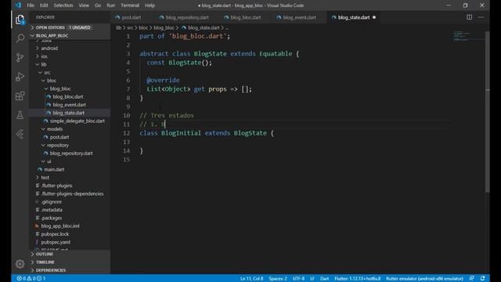
Task: Open the Edit menu
Action: click(x=44, y=5)
